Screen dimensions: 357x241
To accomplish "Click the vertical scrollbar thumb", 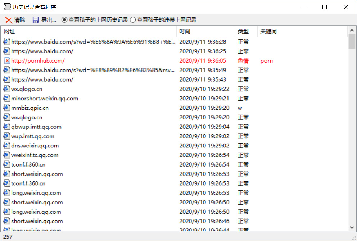I will tap(352, 41).
